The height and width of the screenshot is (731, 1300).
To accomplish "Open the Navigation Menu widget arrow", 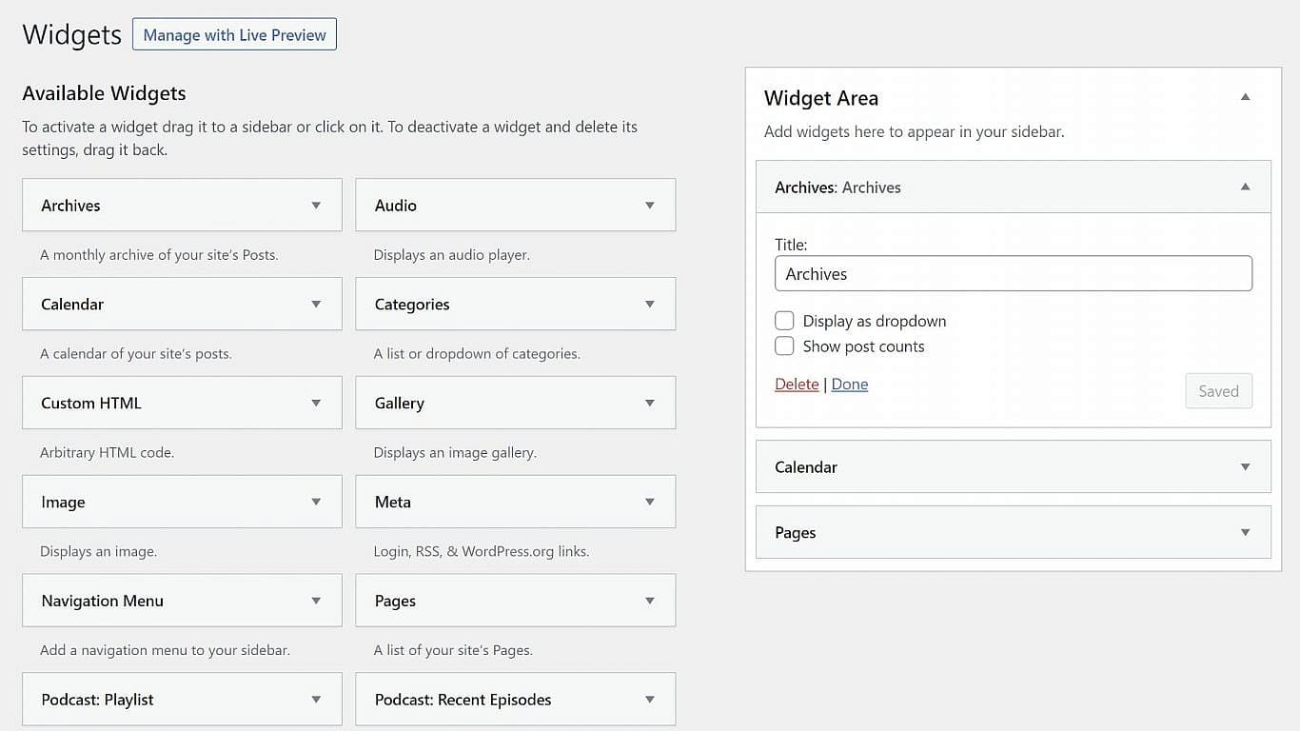I will pyautogui.click(x=316, y=602).
